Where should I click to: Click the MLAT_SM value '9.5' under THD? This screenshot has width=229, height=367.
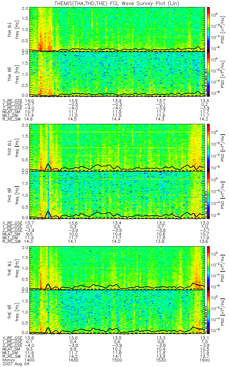click(x=30, y=234)
